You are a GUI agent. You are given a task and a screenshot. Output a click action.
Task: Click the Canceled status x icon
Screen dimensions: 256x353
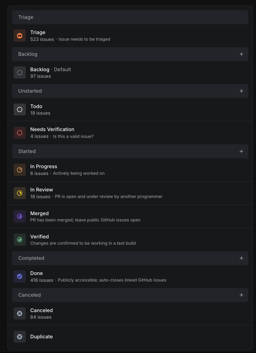[20, 314]
